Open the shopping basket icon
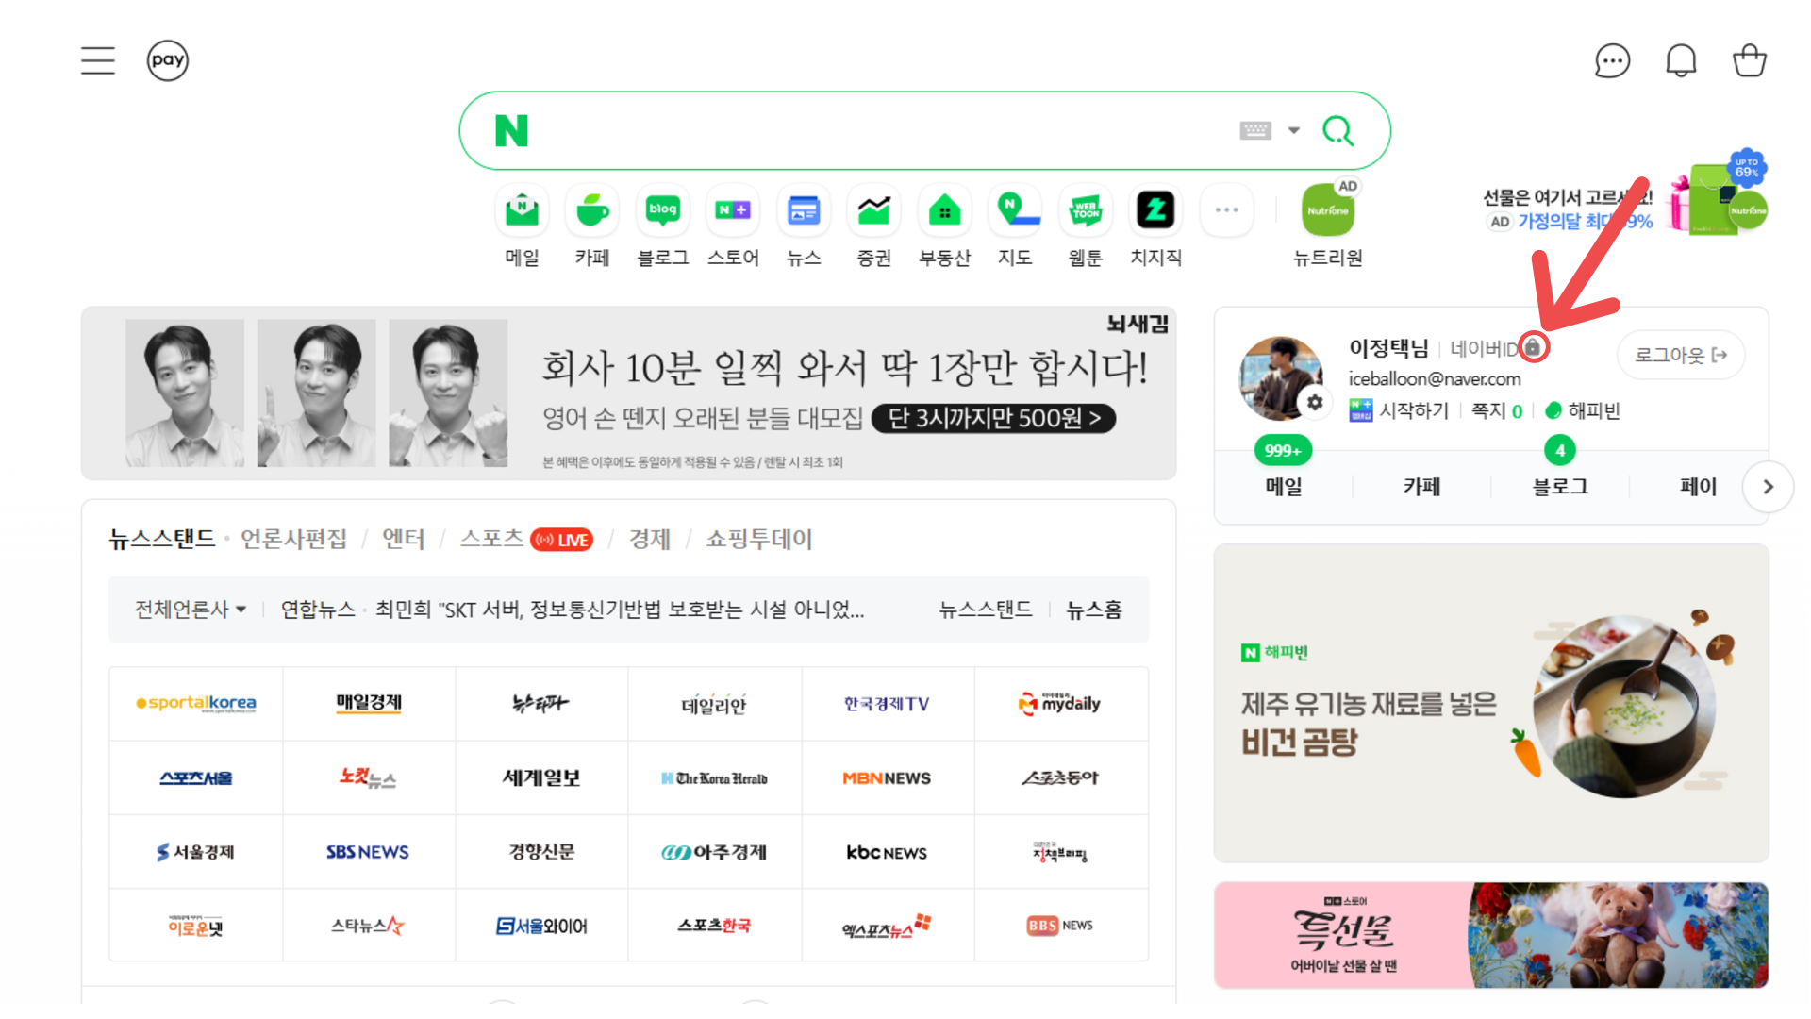This screenshot has height=1019, width=1811. pos(1750,60)
